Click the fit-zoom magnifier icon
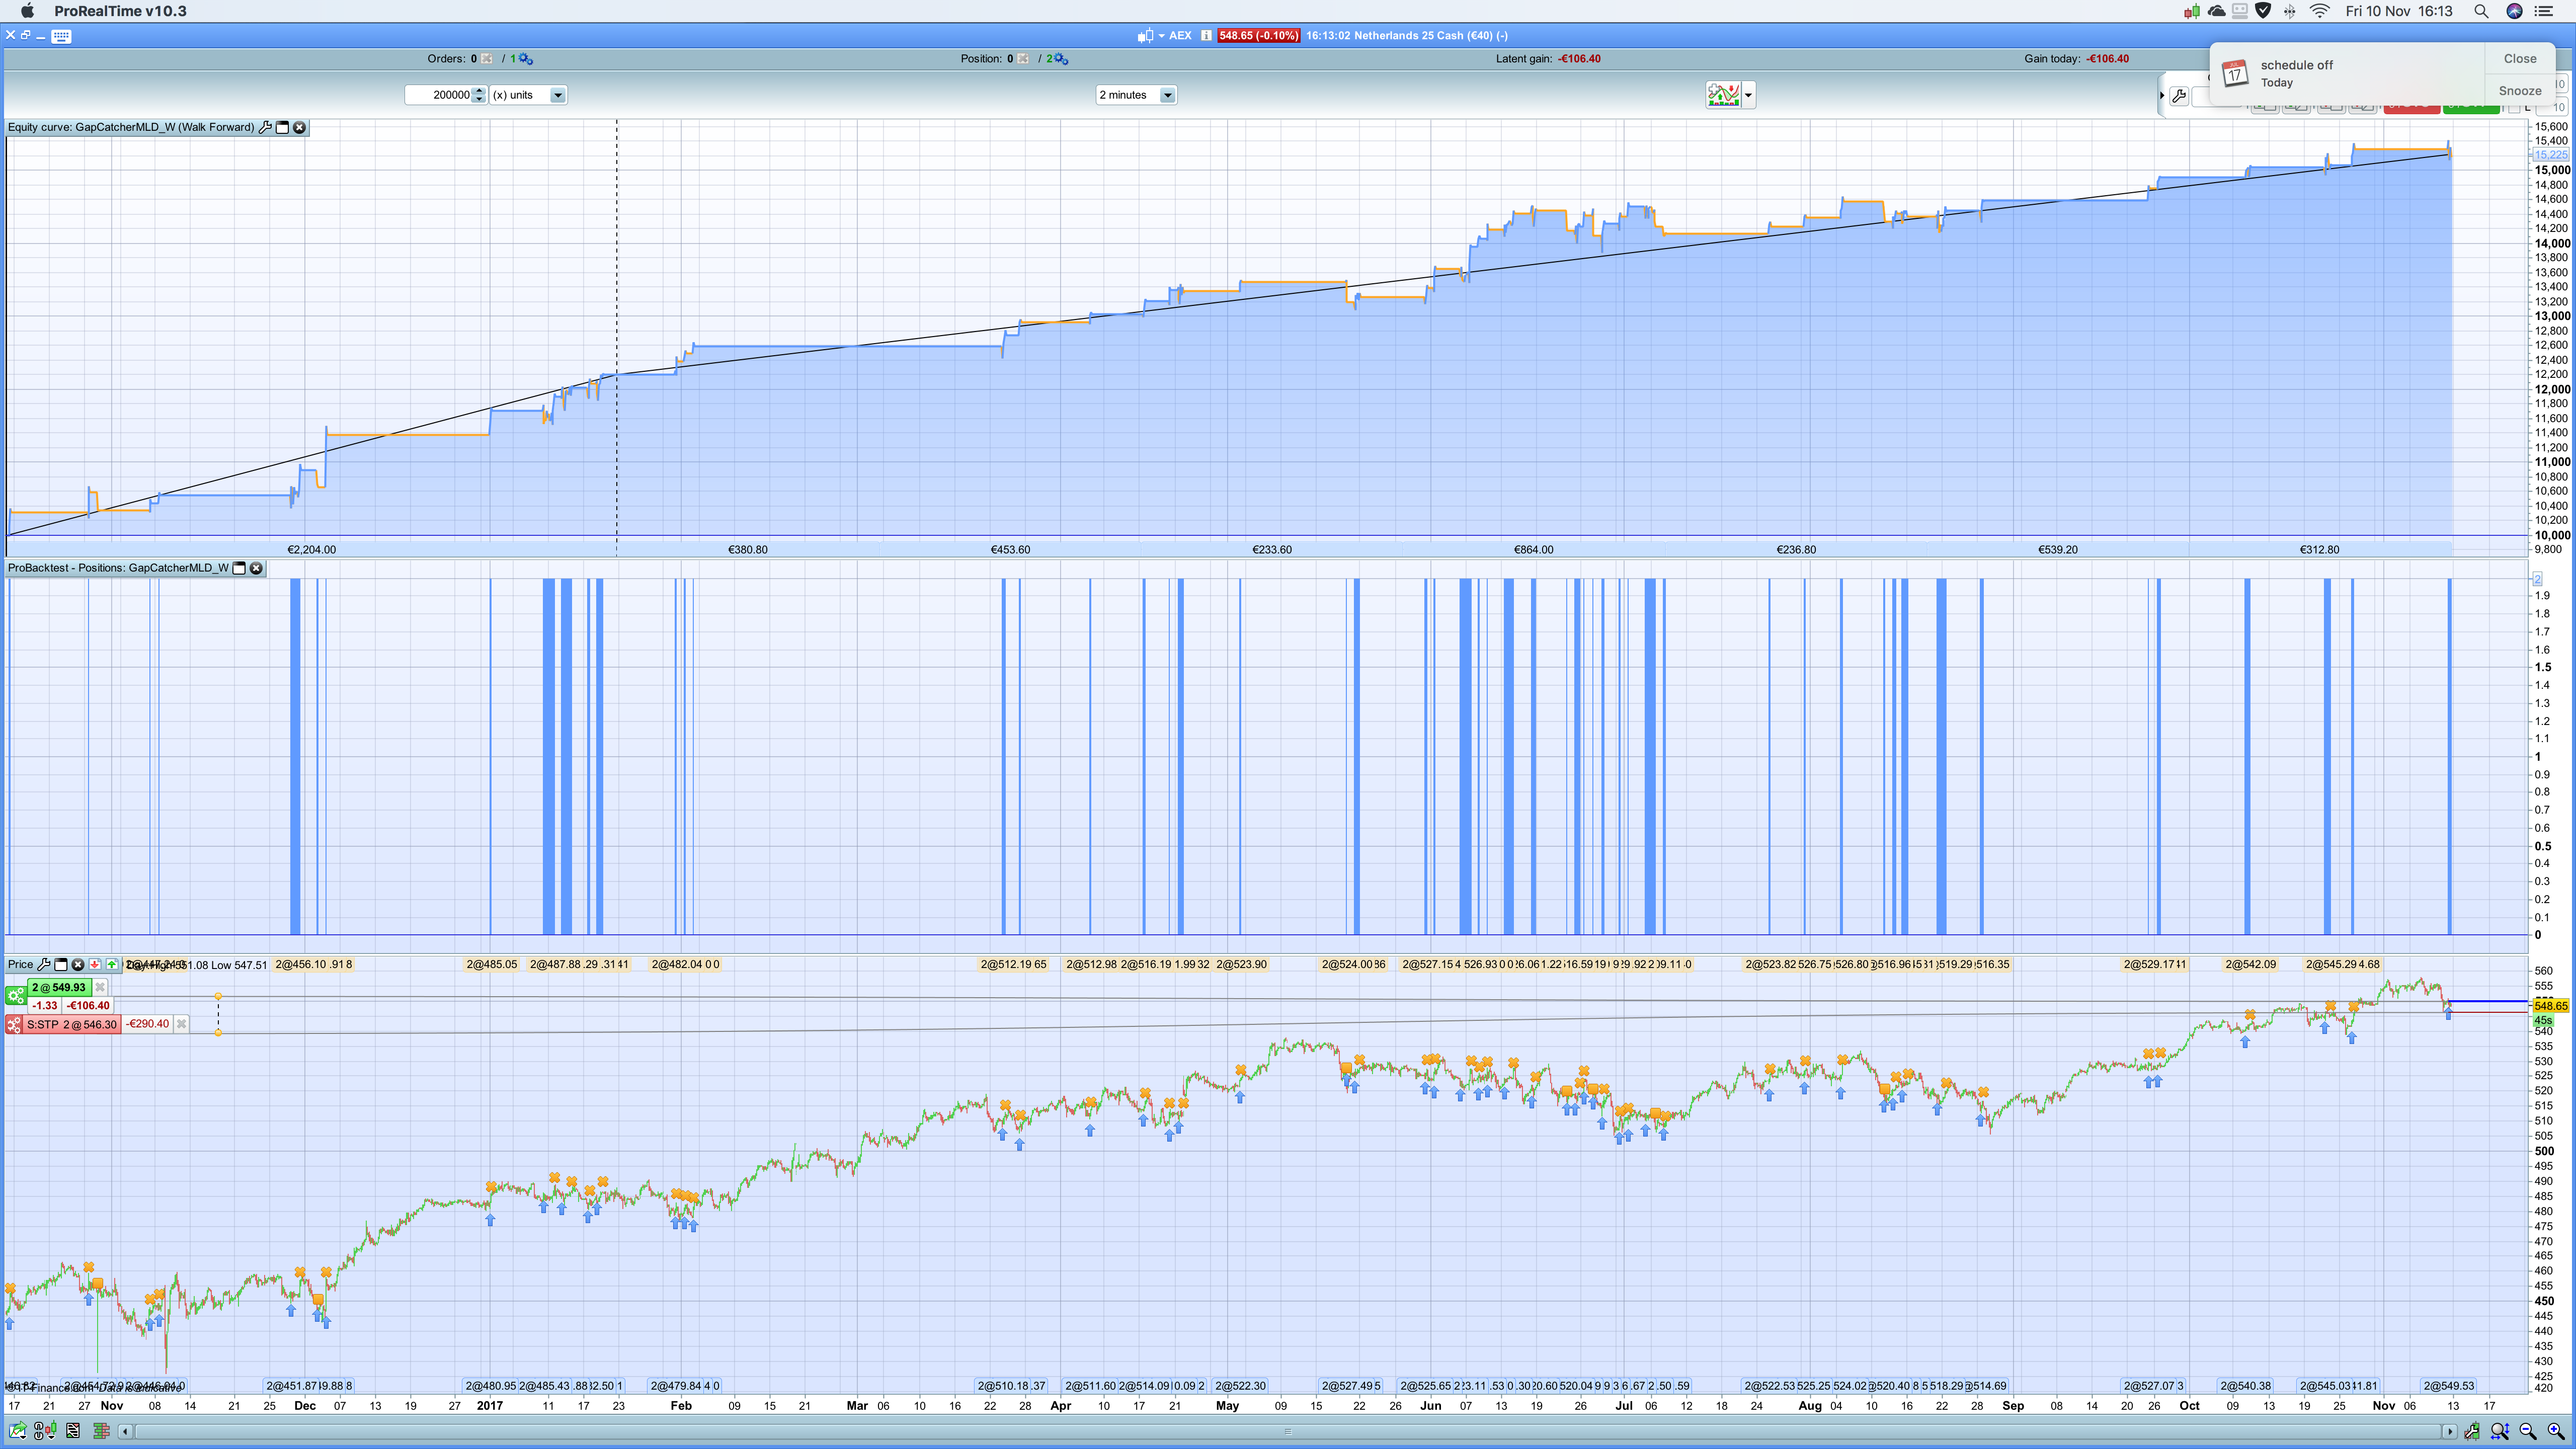2576x1449 pixels. click(2499, 1431)
